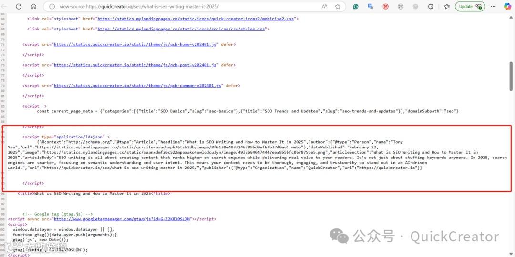
Task: Click the "gtag('js', new Date());" line
Action: click(x=41, y=240)
